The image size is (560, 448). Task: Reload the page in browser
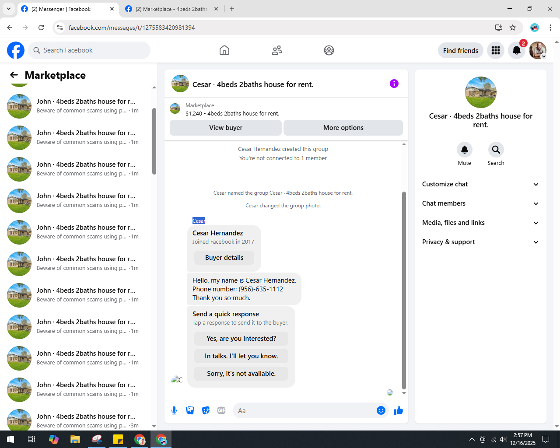coord(41,28)
